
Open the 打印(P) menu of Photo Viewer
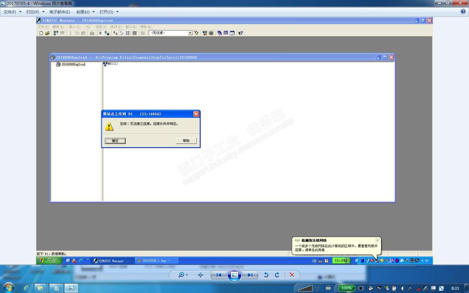[35, 12]
